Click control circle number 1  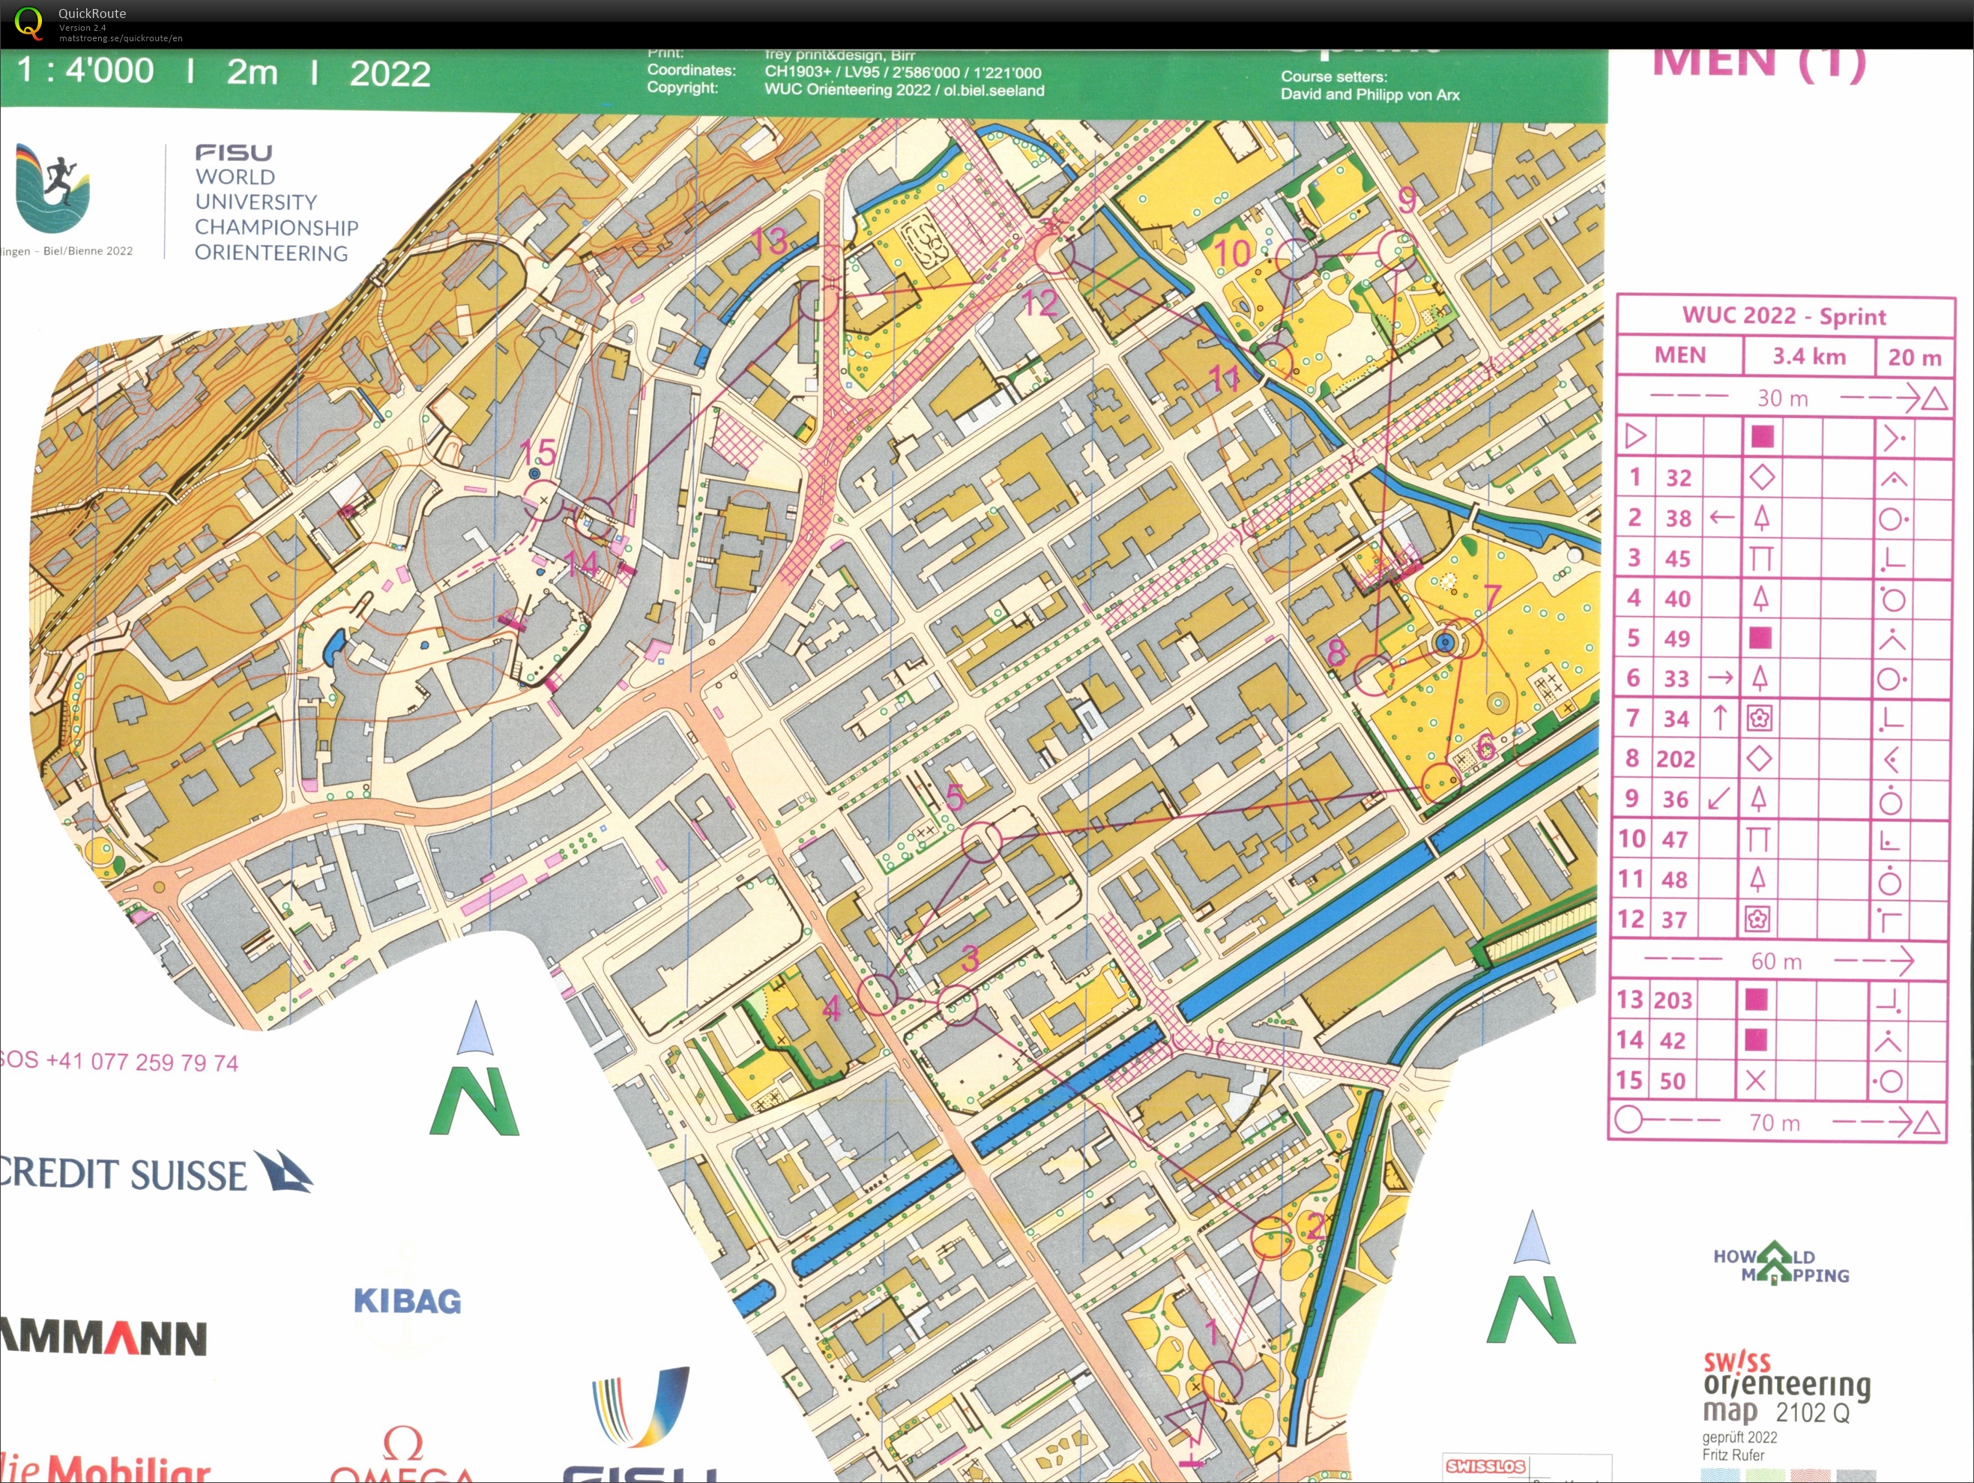(x=1222, y=1382)
